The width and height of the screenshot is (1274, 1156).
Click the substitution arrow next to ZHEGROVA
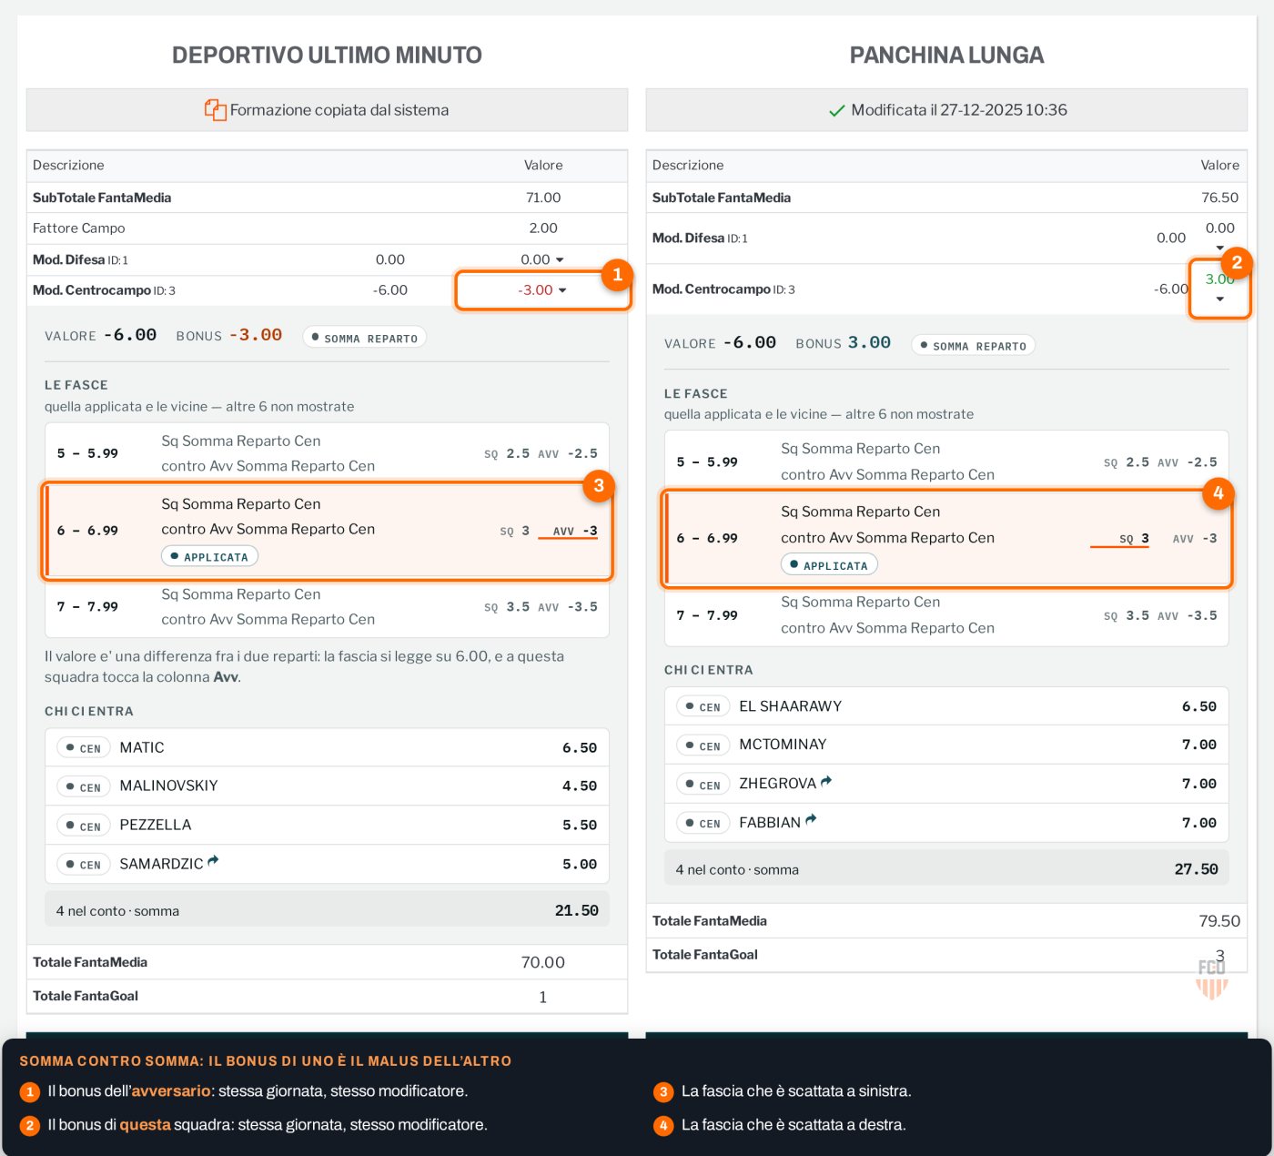[x=826, y=781]
